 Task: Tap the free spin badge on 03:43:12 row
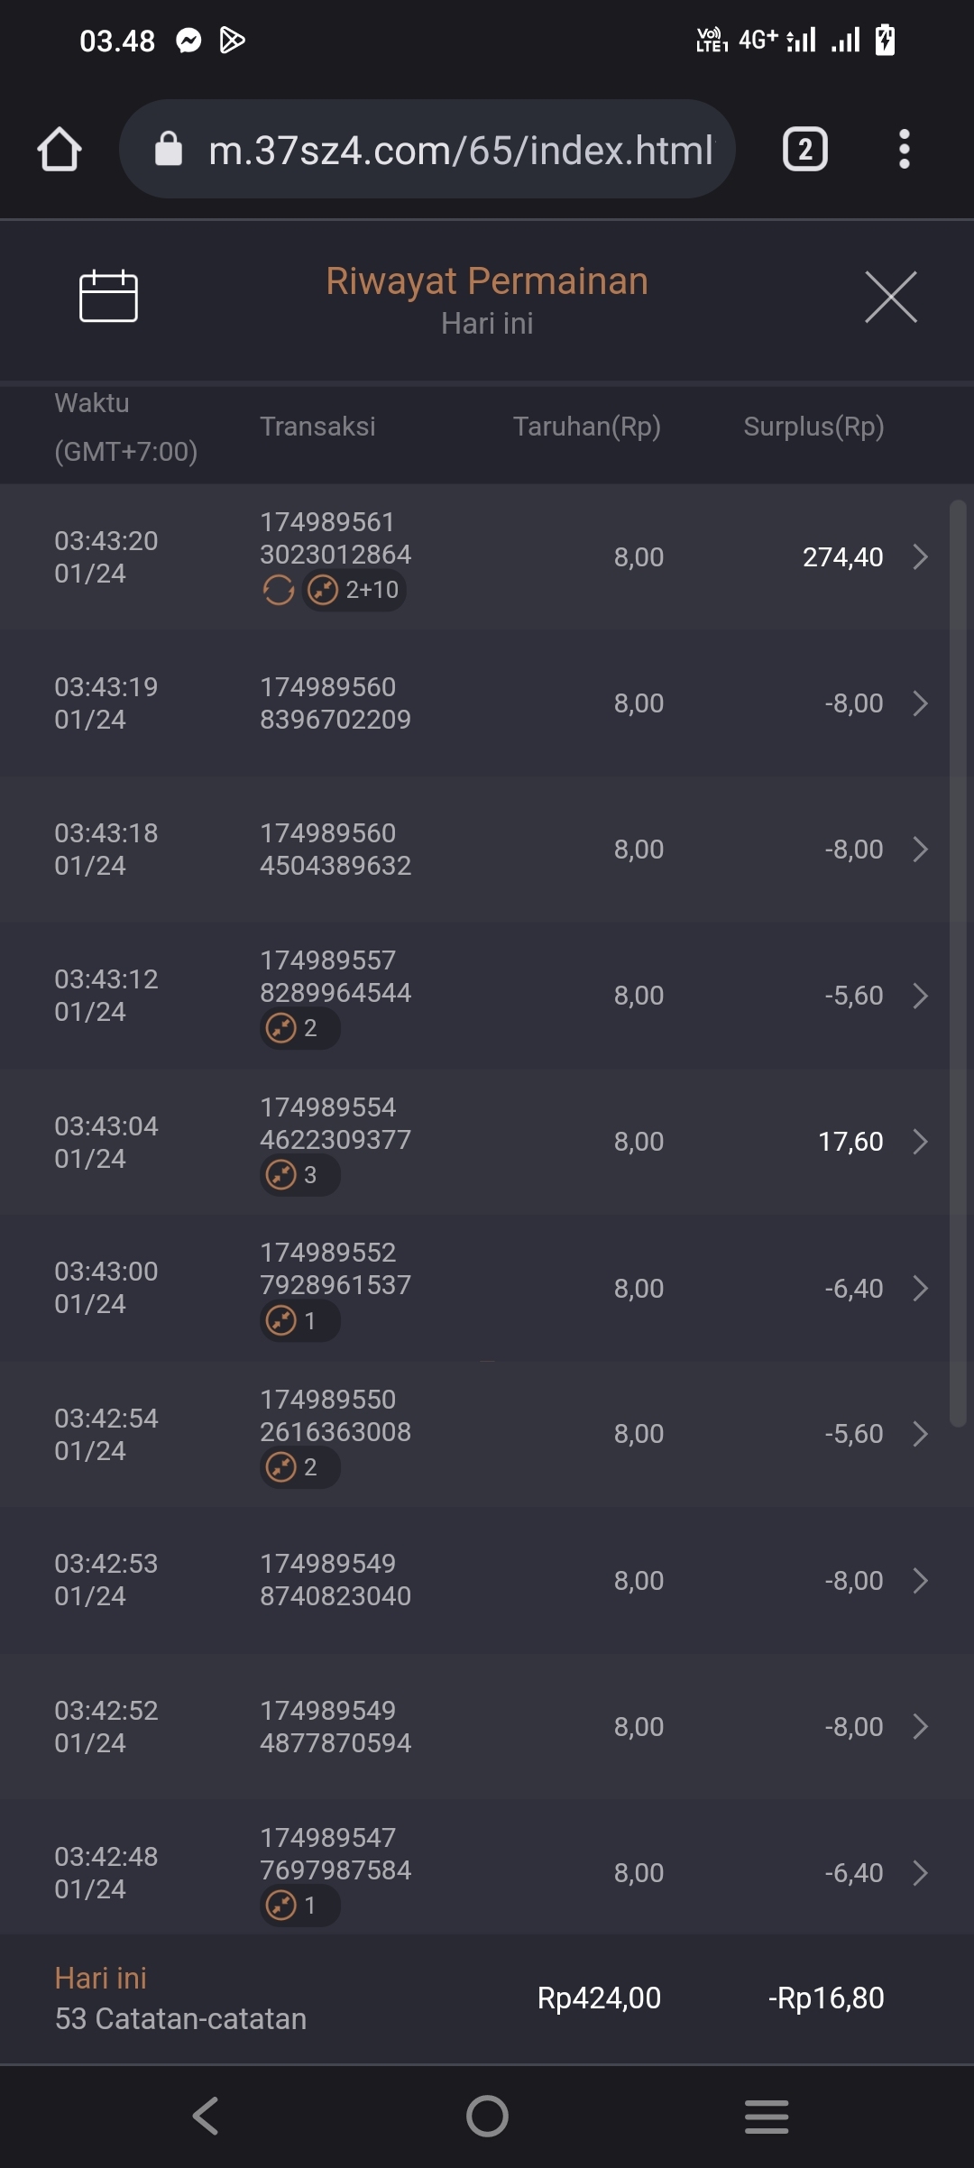299,1028
